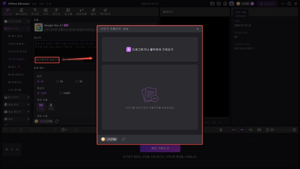Refresh credits next to 5/12788 in dialog
Viewport: 300px width, 169px height.
[124, 139]
